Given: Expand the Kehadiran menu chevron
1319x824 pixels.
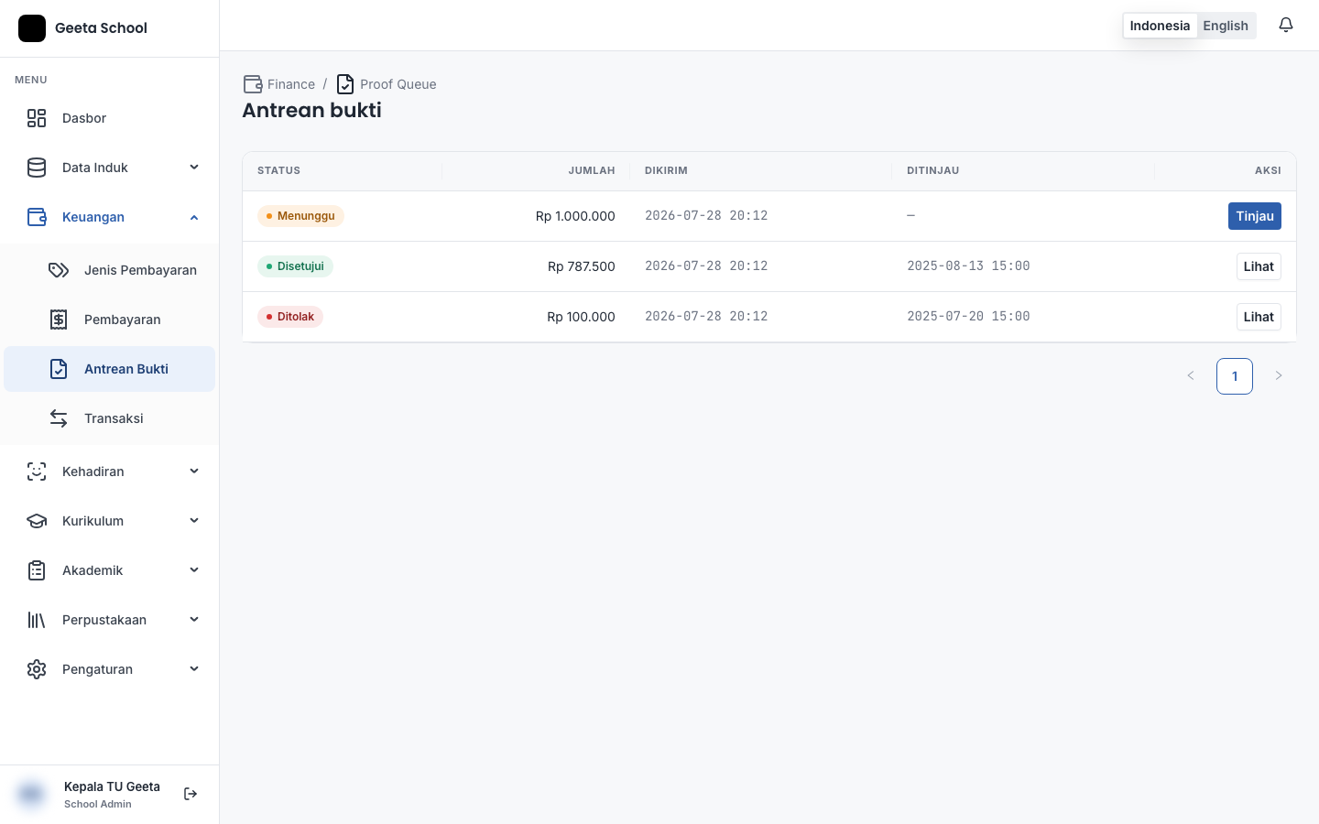Looking at the screenshot, I should point(194,472).
